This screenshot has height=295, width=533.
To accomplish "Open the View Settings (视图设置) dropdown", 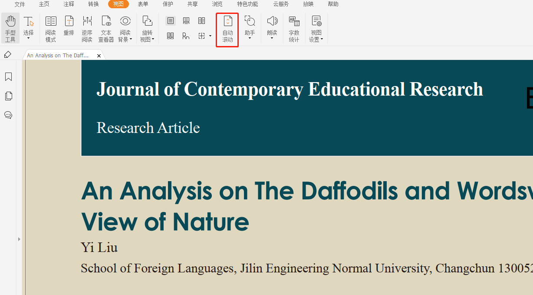I will [x=316, y=29].
